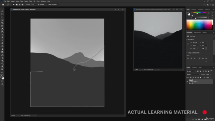Toggle the Anti-alias checkbox
215x121 pixels.
coord(39,4)
